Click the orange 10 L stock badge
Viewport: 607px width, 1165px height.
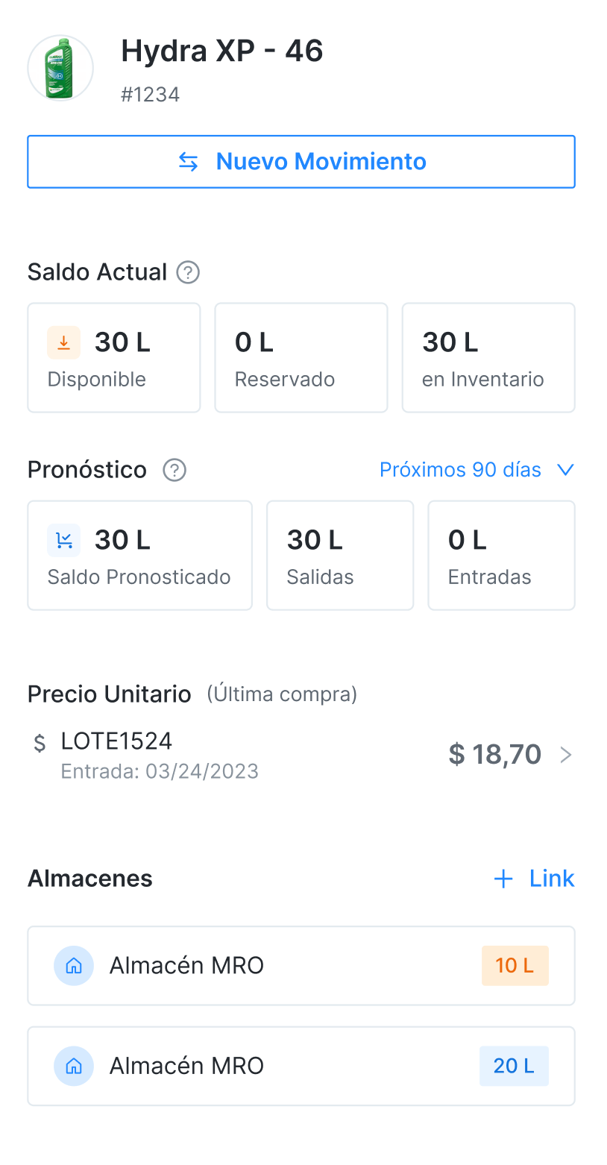pyautogui.click(x=515, y=966)
